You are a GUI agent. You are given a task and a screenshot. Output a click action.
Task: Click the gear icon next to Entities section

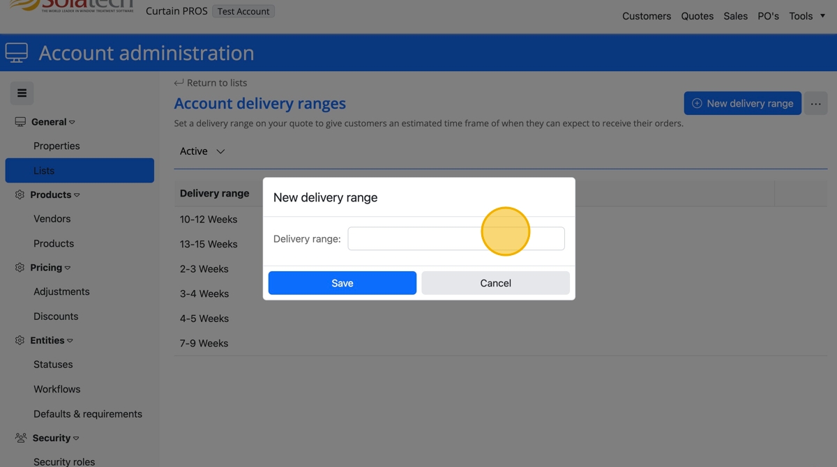tap(20, 341)
